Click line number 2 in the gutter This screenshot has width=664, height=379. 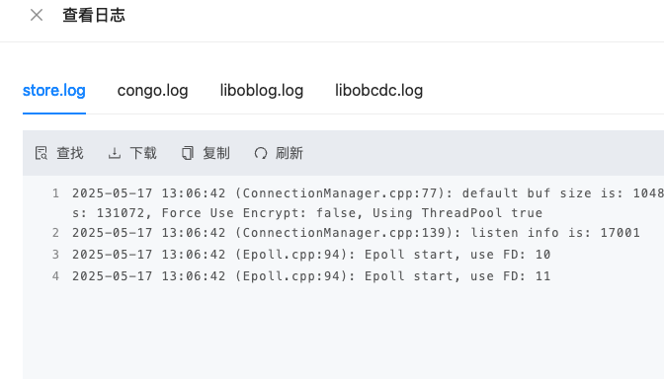click(55, 233)
